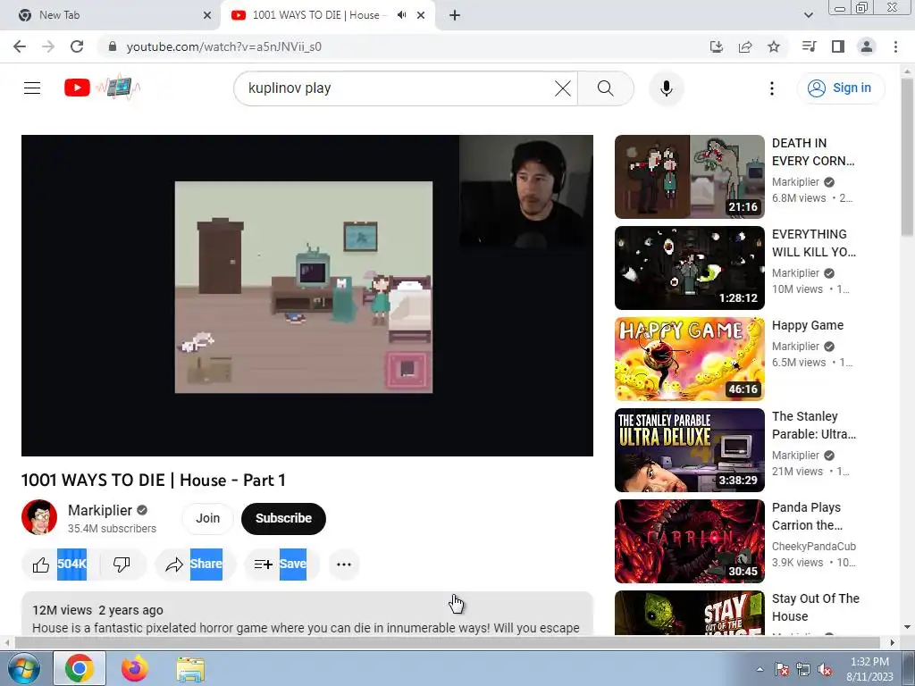This screenshot has height=686, width=915.
Task: Click the video player to pause
Action: point(307,295)
